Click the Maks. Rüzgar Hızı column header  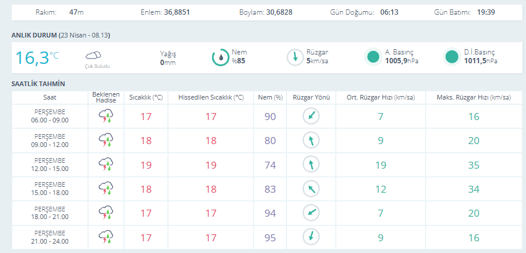(x=473, y=97)
